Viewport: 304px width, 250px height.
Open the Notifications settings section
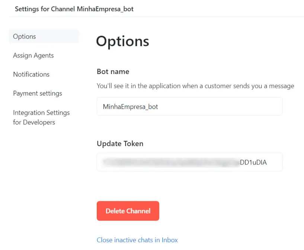(31, 74)
